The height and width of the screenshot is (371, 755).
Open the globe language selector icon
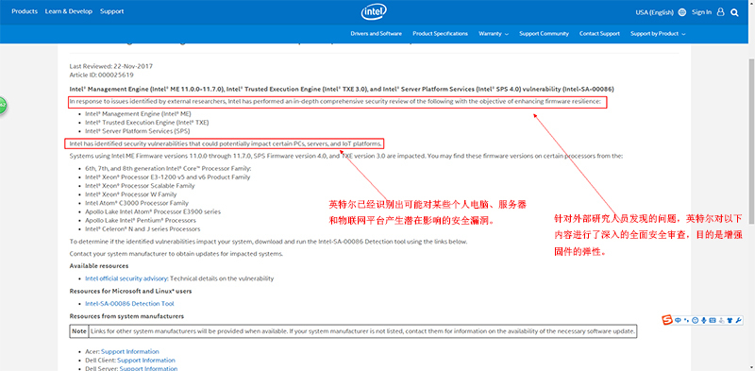point(681,12)
